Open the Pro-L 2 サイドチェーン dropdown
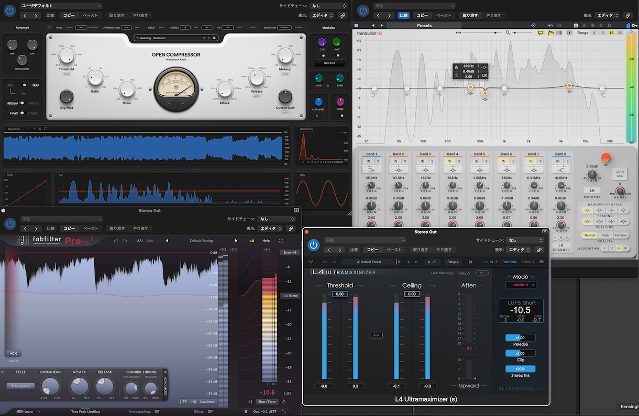639x416 pixels. [277, 219]
